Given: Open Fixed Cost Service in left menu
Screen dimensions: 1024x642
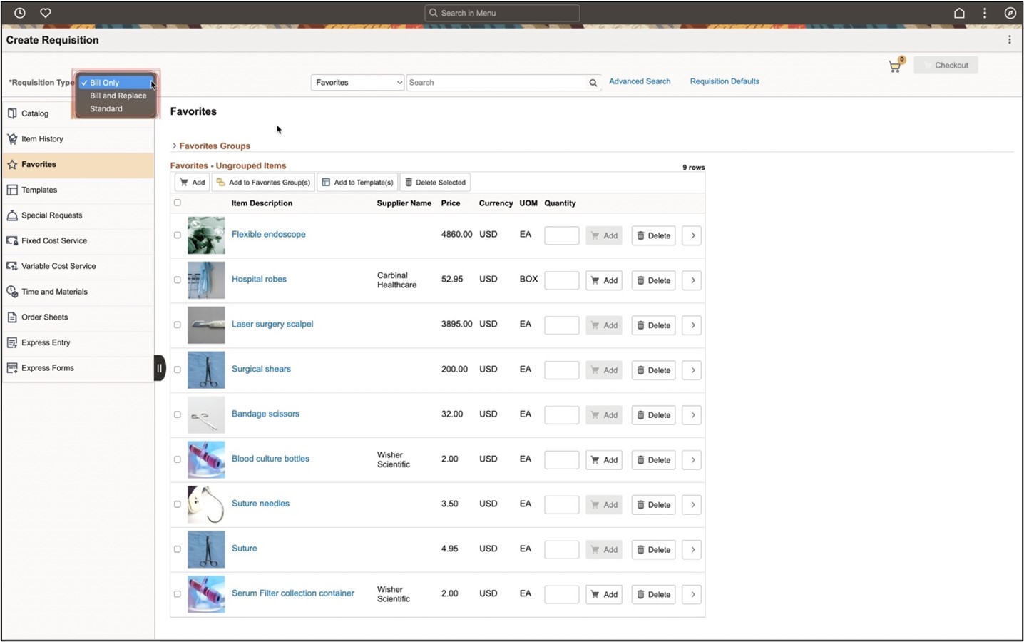Looking at the screenshot, I should [x=78, y=241].
